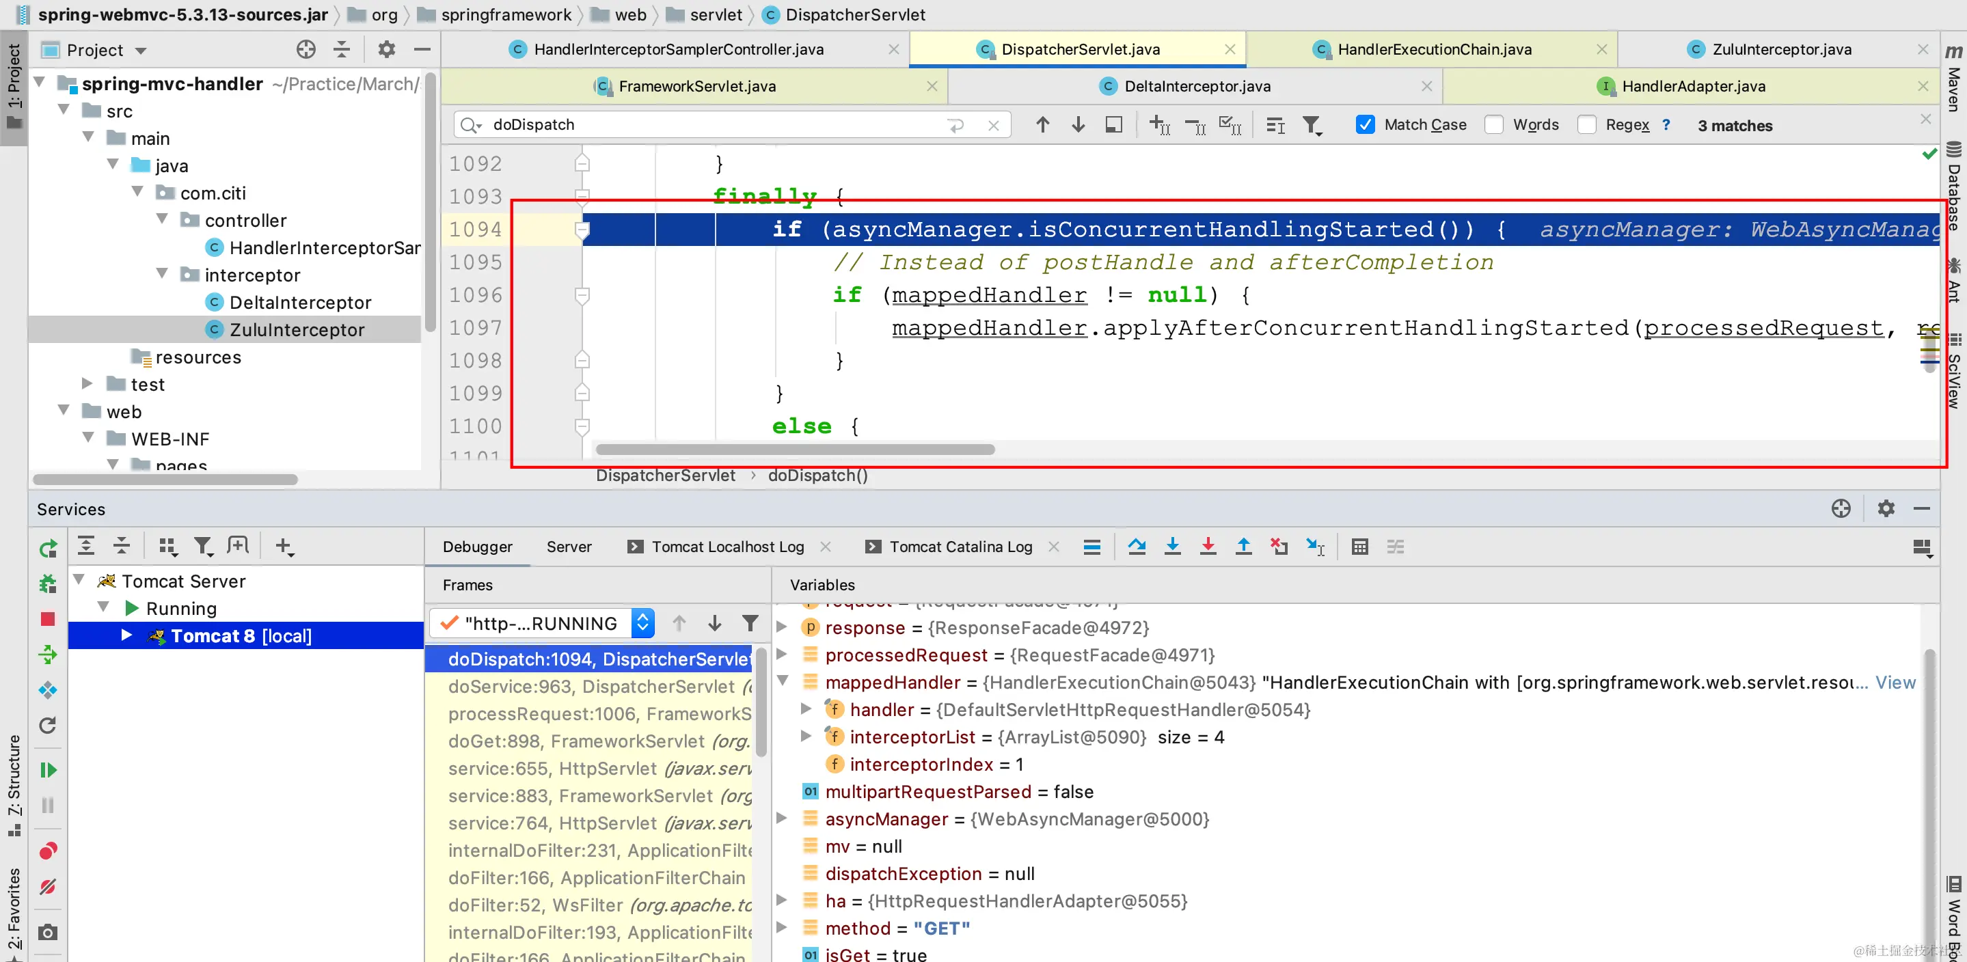This screenshot has width=1967, height=962.
Task: Run to cursor in debugger
Action: (x=1316, y=547)
